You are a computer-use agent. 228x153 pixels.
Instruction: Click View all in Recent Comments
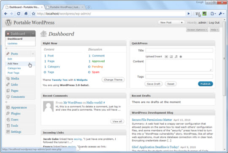[x=117, y=121]
